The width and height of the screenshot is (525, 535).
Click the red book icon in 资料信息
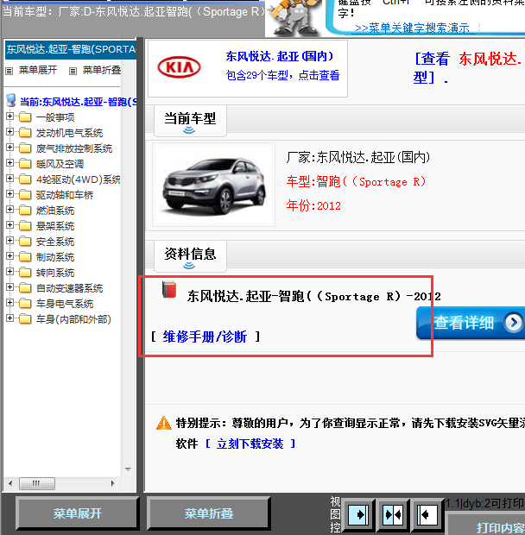coord(169,289)
